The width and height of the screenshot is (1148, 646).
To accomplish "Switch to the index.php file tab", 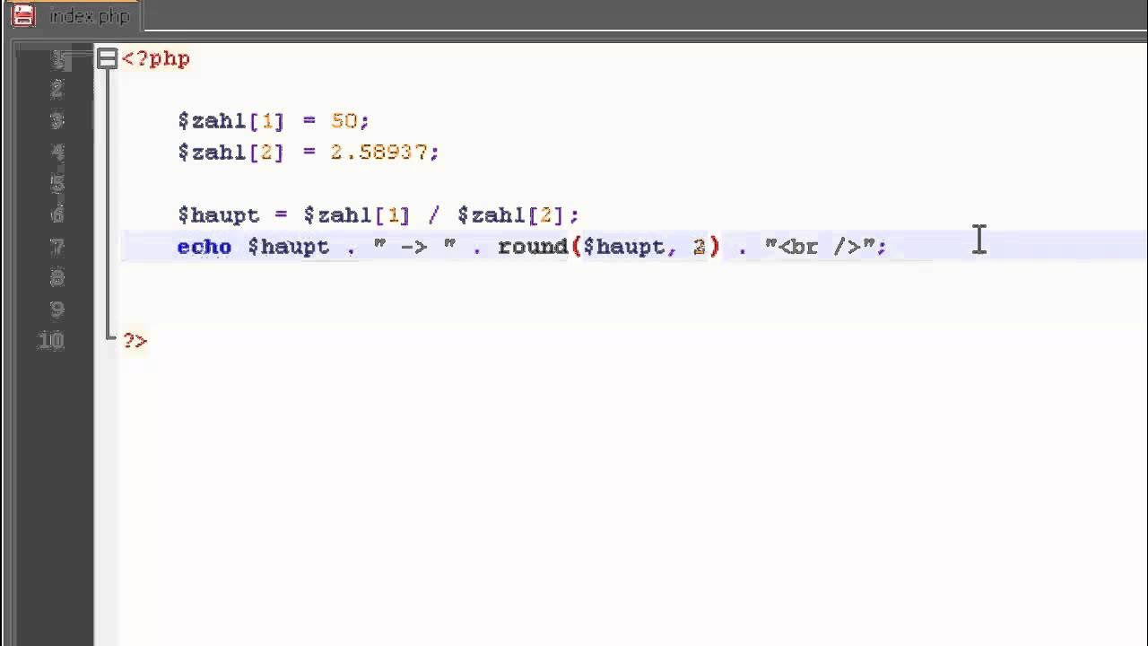I will (x=74, y=16).
